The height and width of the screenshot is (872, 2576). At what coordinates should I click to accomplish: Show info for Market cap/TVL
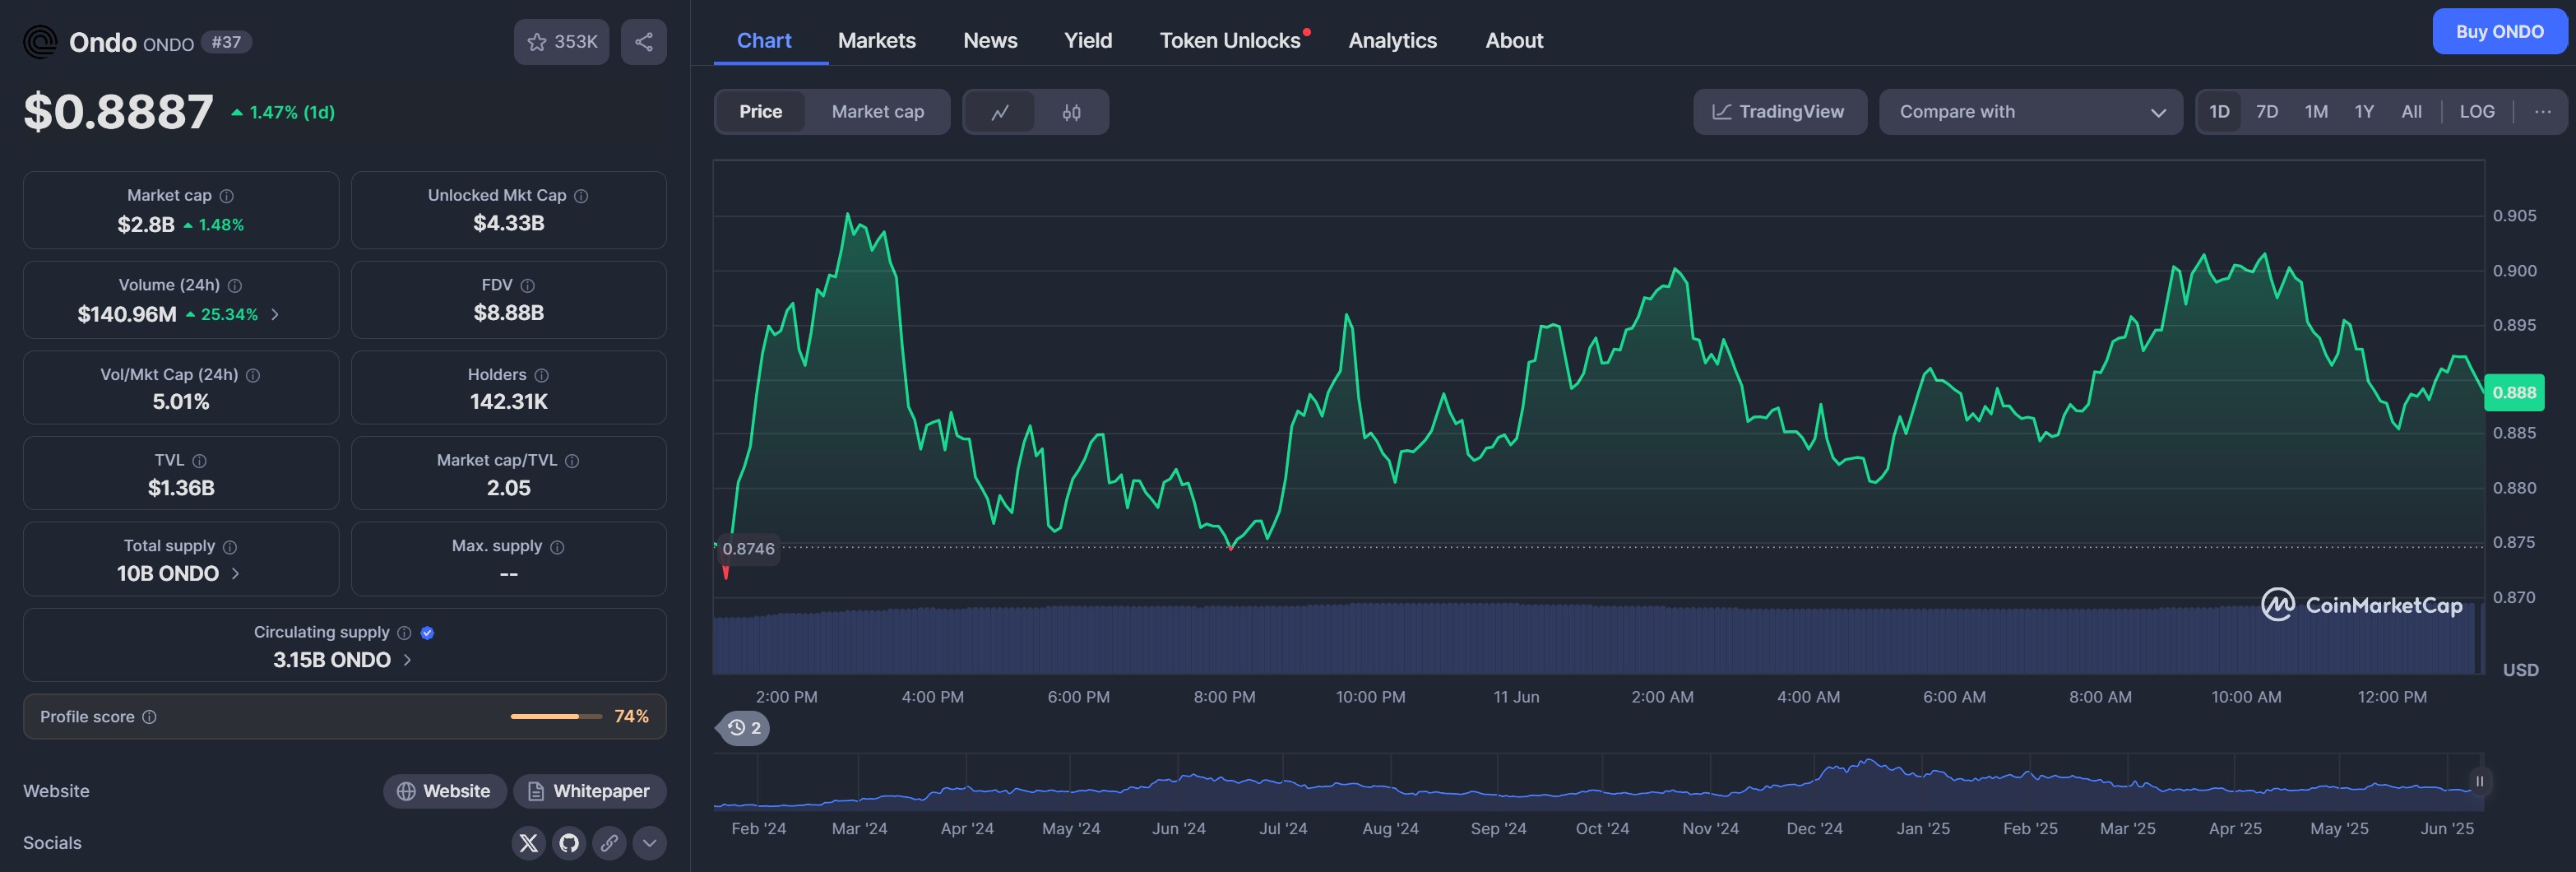pyautogui.click(x=572, y=461)
